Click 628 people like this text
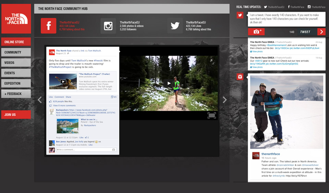 tap(63, 101)
